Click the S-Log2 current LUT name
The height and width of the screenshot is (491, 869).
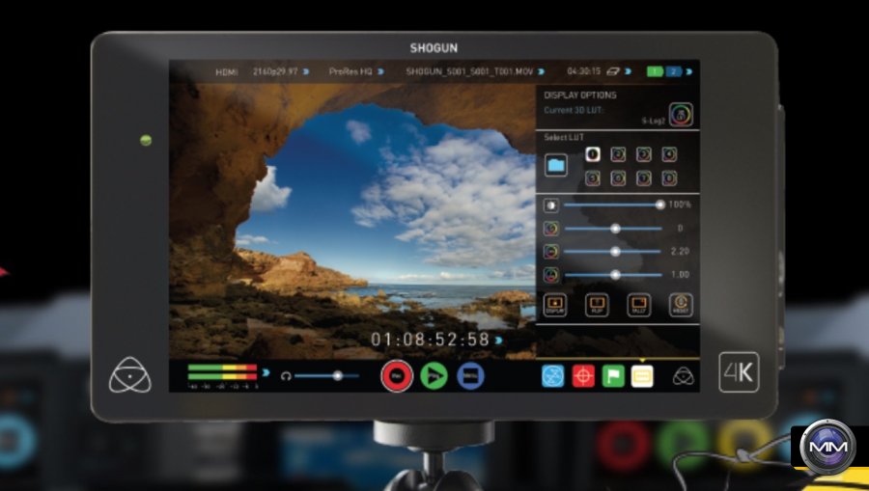tap(654, 121)
